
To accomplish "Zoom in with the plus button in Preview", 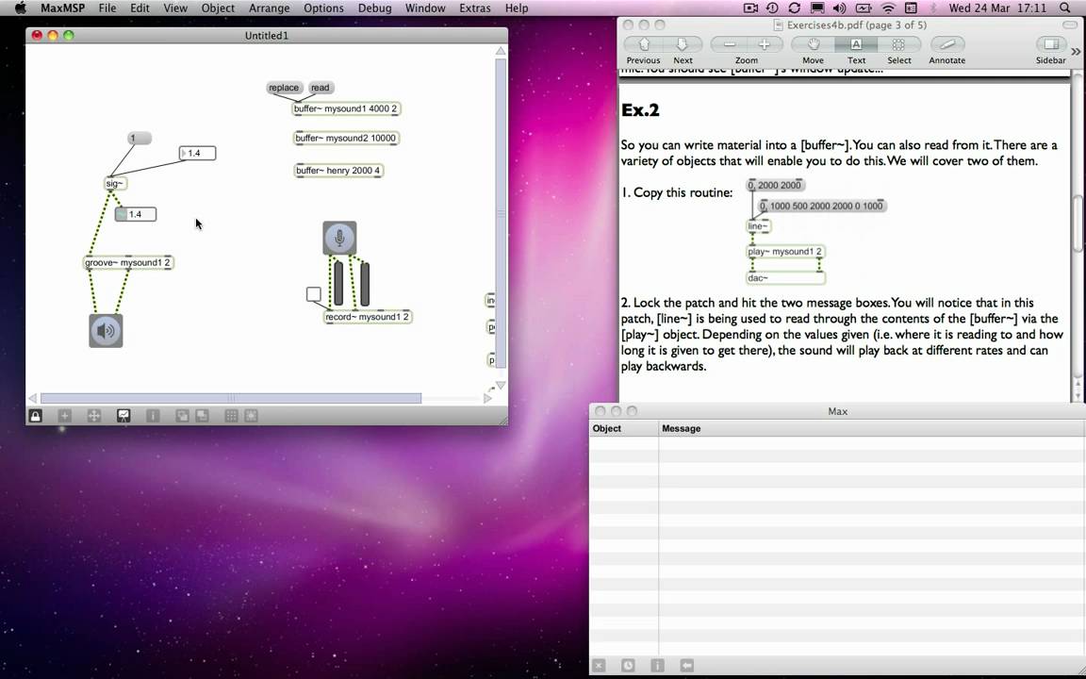I will [x=765, y=44].
